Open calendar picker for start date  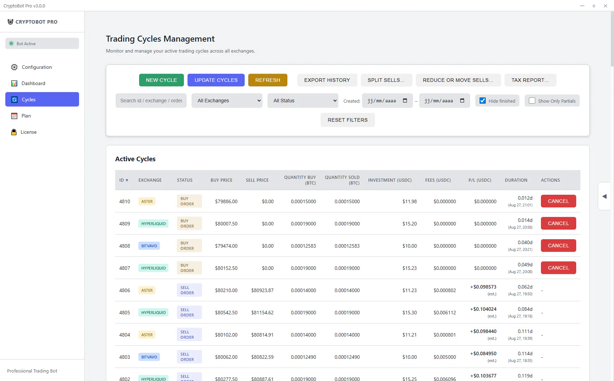[x=405, y=101]
